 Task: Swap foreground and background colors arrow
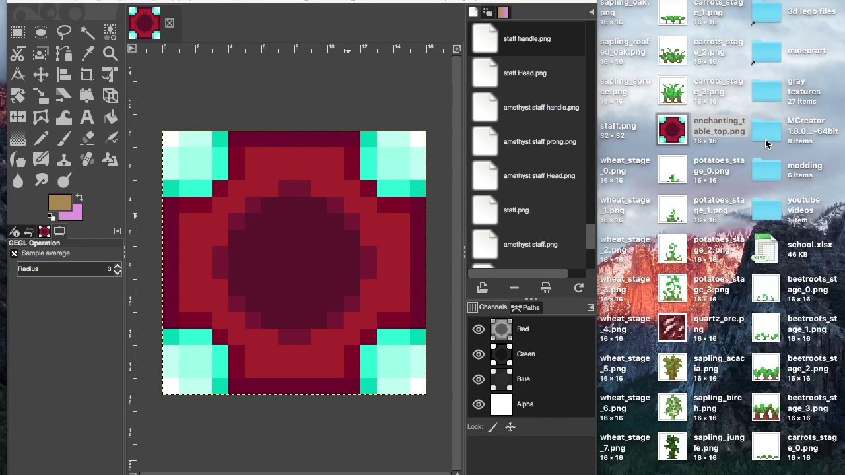pos(79,197)
